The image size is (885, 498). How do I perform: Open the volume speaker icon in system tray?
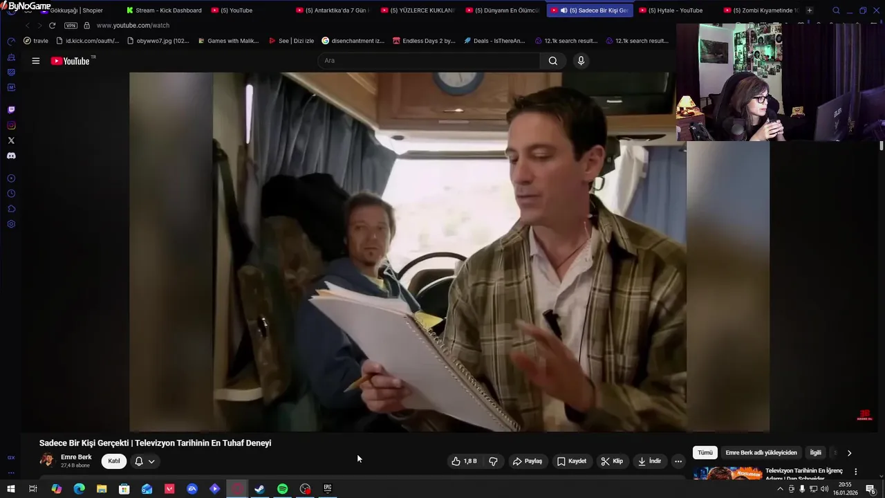pyautogui.click(x=823, y=489)
